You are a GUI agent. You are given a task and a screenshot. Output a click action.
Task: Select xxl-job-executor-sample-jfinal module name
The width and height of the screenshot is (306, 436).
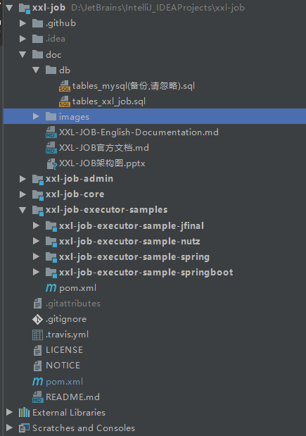[x=132, y=226]
